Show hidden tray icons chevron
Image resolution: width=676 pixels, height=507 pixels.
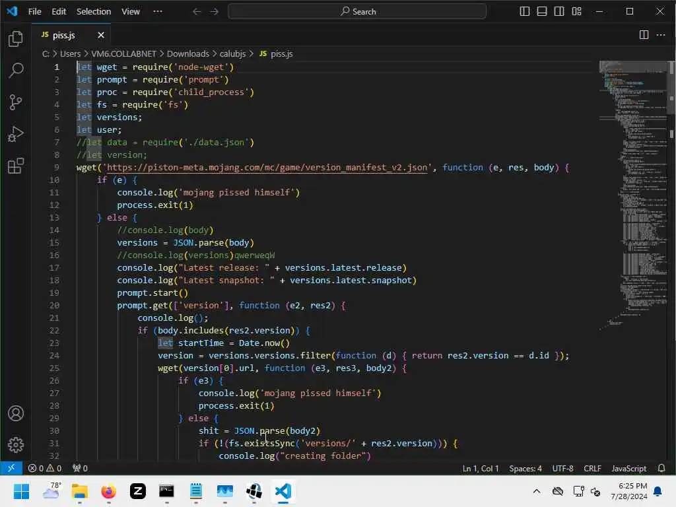click(x=537, y=491)
